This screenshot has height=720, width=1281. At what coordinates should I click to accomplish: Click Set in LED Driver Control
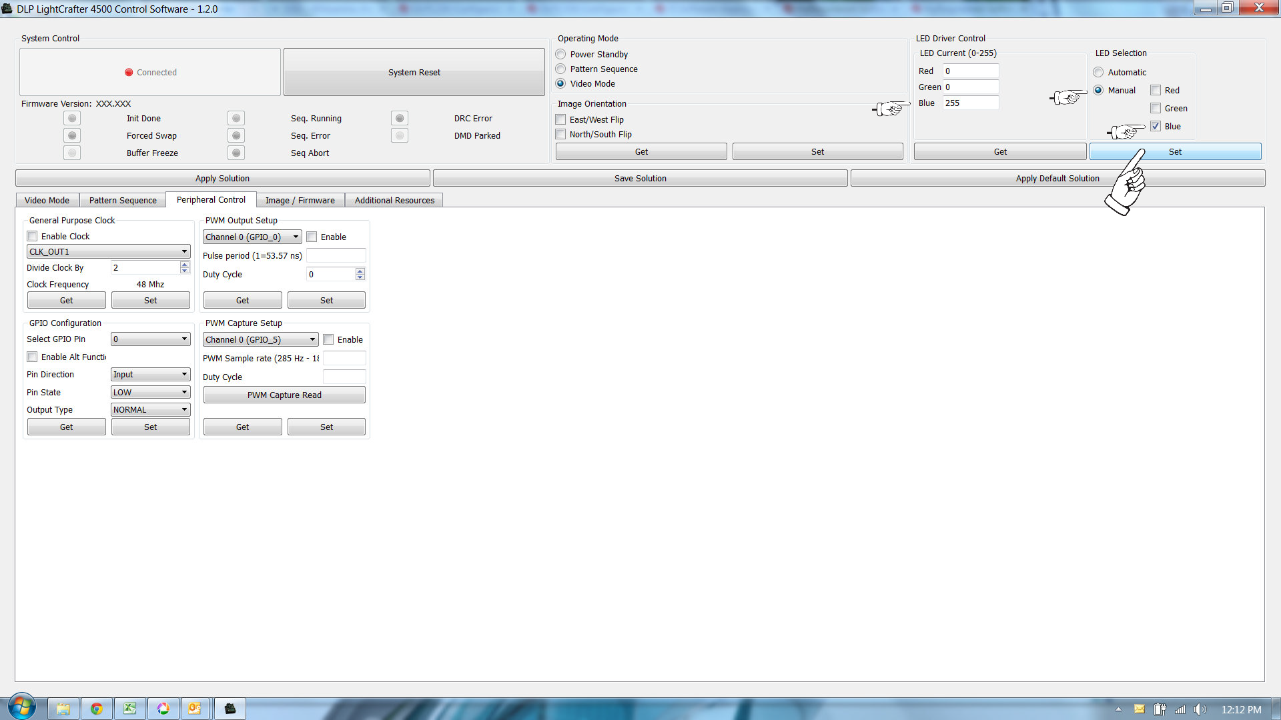(x=1175, y=151)
